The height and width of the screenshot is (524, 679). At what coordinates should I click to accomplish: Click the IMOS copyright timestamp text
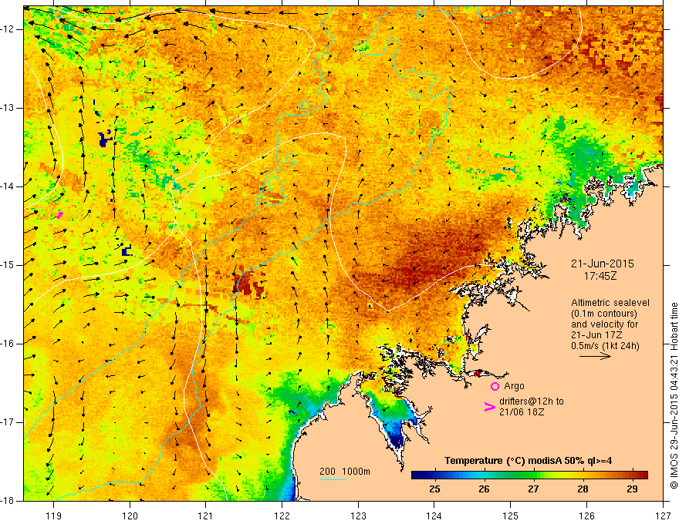(674, 395)
